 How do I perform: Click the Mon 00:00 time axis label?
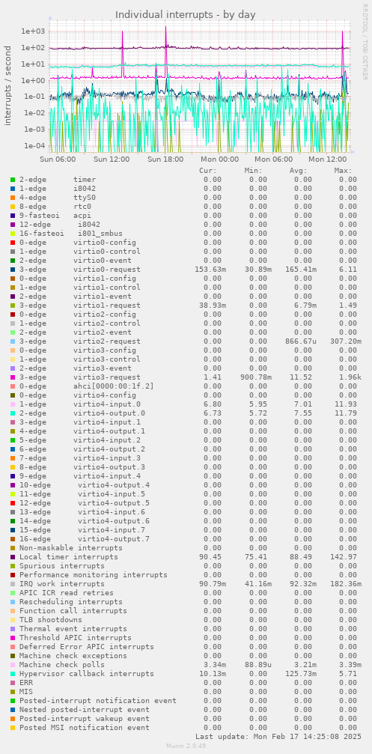point(219,159)
